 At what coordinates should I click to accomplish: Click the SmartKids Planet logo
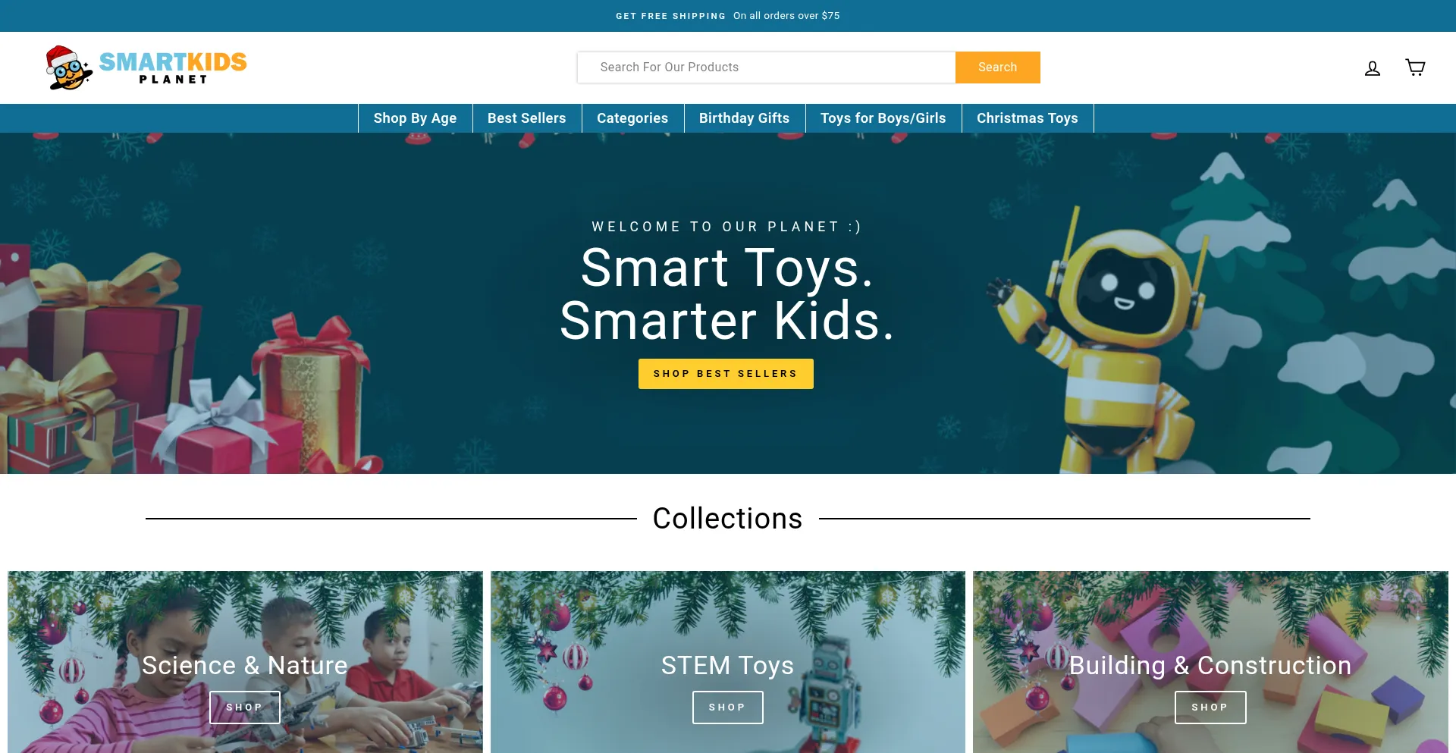pyautogui.click(x=146, y=67)
